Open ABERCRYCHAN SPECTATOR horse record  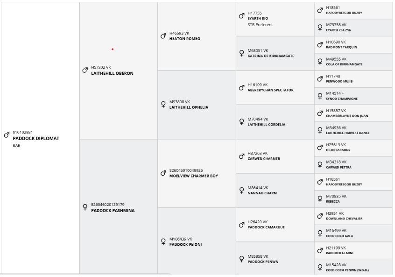coord(270,90)
